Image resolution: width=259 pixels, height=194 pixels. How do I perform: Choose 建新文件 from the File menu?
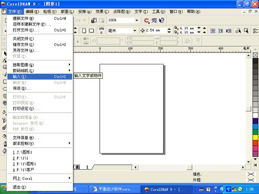coord(40,18)
